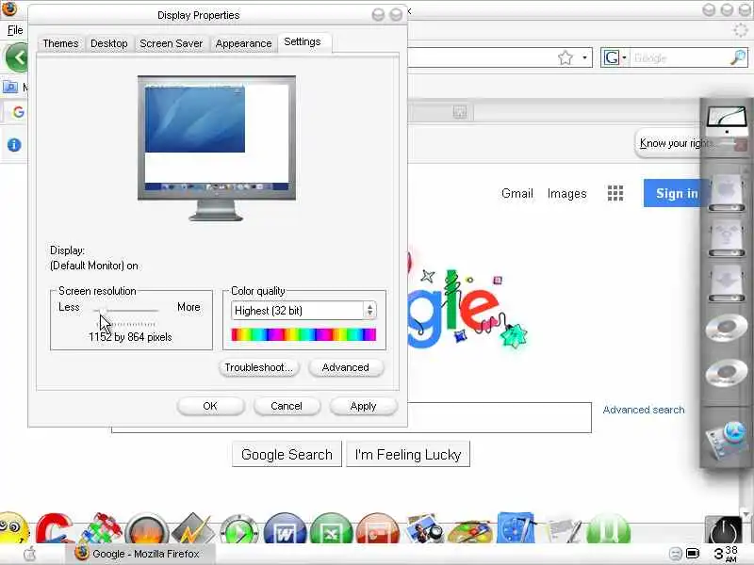Open the Gmail link
754x565 pixels.
click(516, 193)
